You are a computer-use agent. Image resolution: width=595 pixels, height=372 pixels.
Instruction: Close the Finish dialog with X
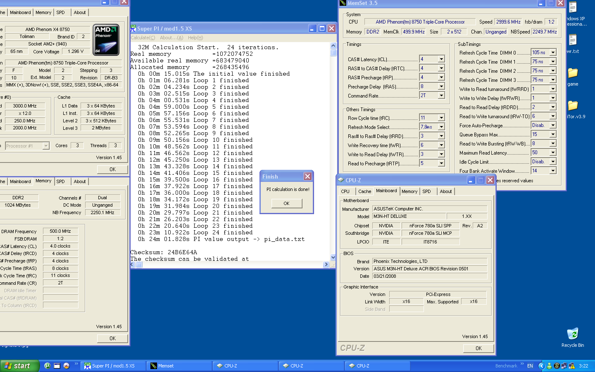pyautogui.click(x=307, y=176)
